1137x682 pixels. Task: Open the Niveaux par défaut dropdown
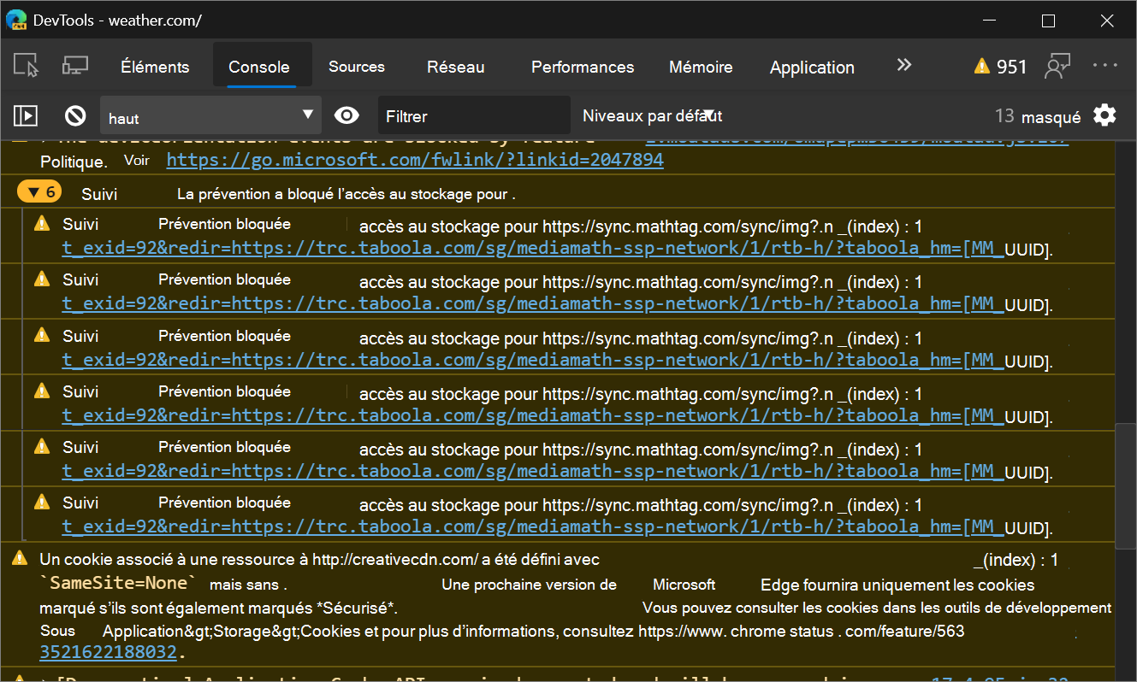point(654,115)
